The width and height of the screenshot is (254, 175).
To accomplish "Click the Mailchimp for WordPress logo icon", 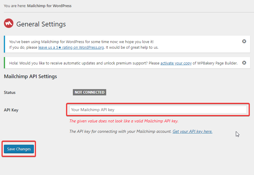I will pyautogui.click(x=9, y=23).
